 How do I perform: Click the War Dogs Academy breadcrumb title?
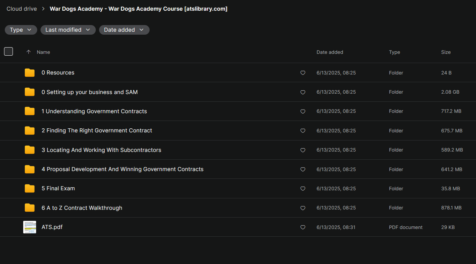pos(139,9)
